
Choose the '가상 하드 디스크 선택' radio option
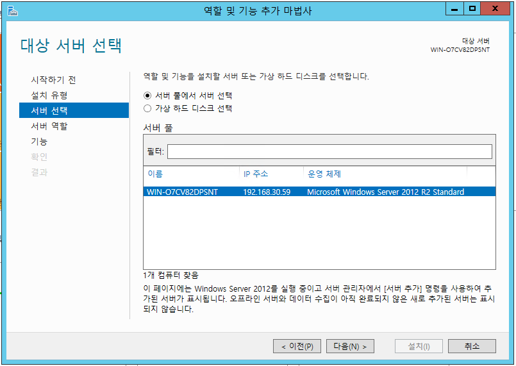pyautogui.click(x=147, y=108)
